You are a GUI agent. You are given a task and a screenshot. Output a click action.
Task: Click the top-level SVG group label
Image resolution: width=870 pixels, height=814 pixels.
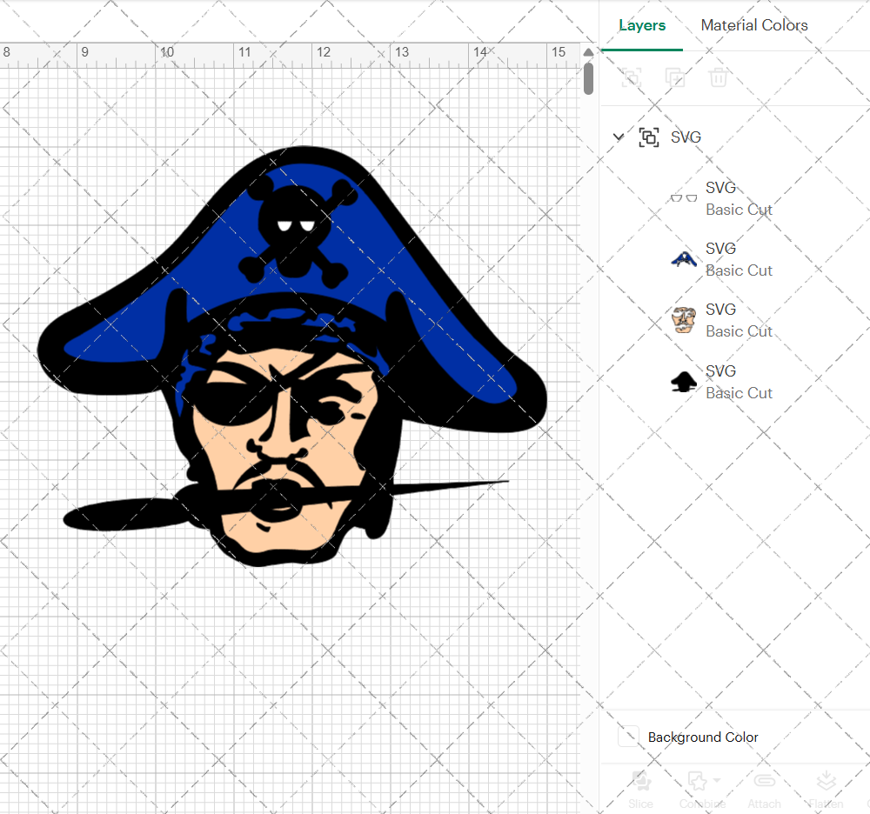[x=686, y=137]
